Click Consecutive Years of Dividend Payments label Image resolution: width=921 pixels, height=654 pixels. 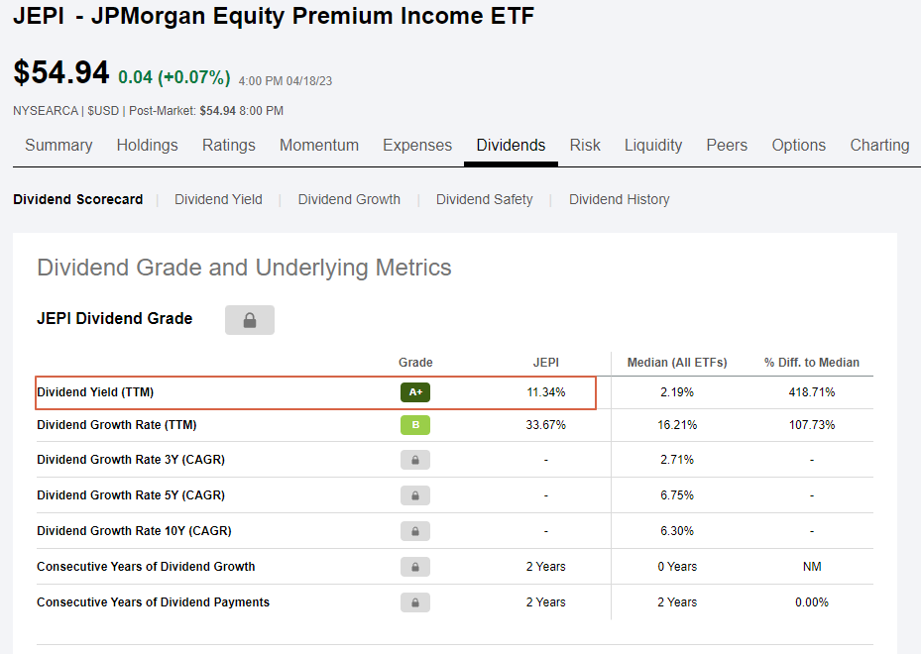pyautogui.click(x=154, y=602)
